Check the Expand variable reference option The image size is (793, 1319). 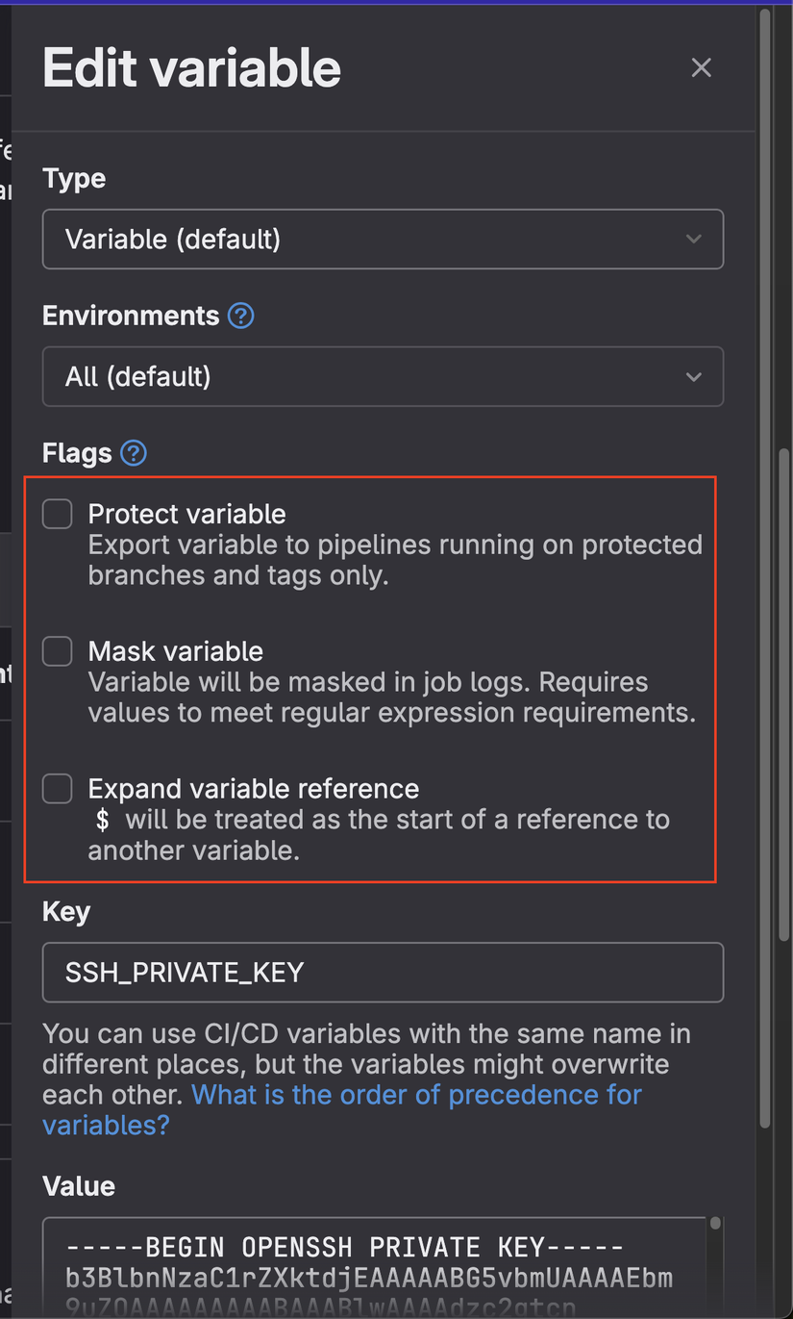[x=58, y=789]
